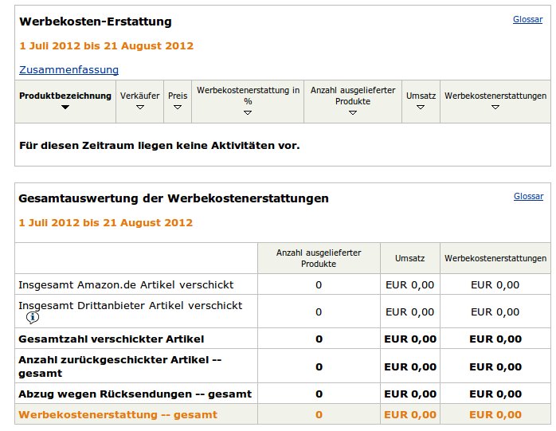Image resolution: width=556 pixels, height=431 pixels.
Task: Click sort arrow under top-table Werbekostenerstattungen header
Action: coord(495,107)
